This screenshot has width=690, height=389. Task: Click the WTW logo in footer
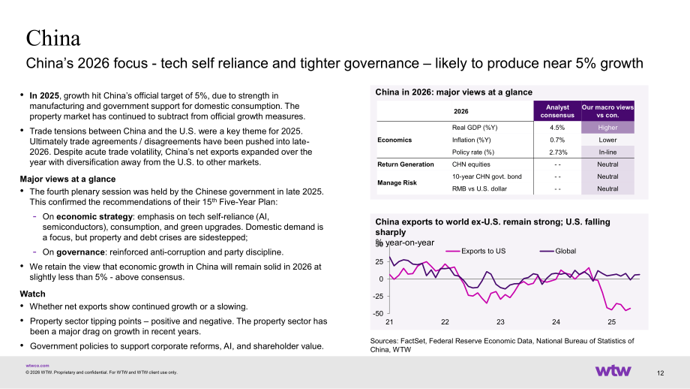[613, 370]
